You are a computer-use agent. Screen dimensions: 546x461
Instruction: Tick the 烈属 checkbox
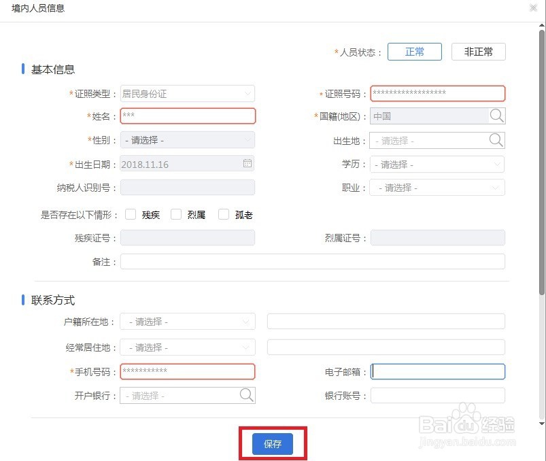click(176, 214)
